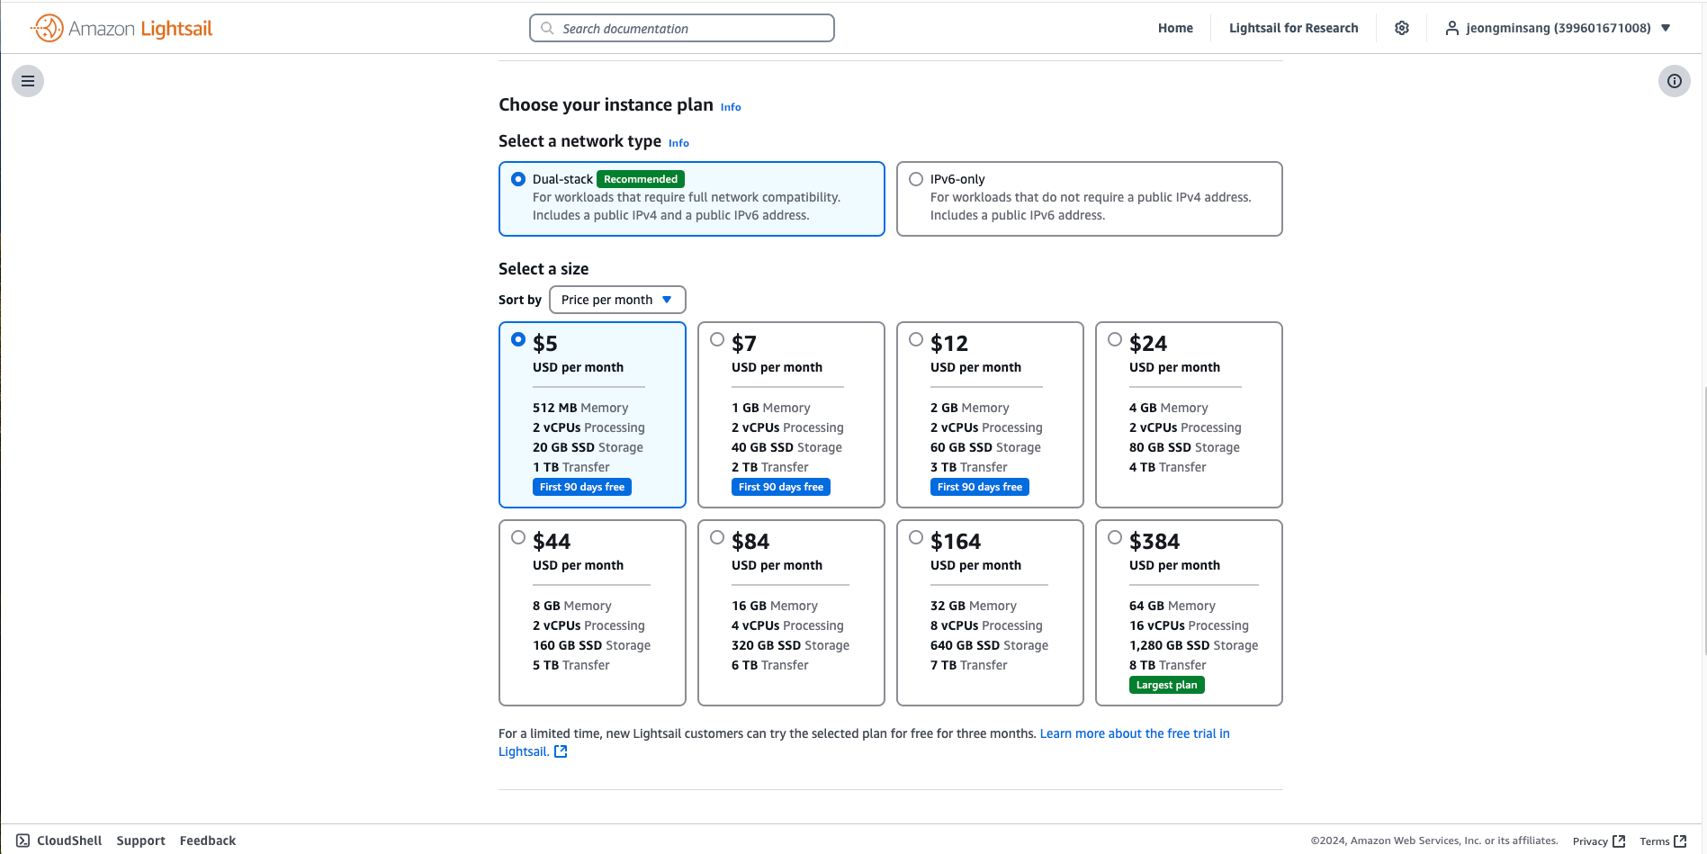Click the '40 GB SSD Storage' text

pos(786,447)
